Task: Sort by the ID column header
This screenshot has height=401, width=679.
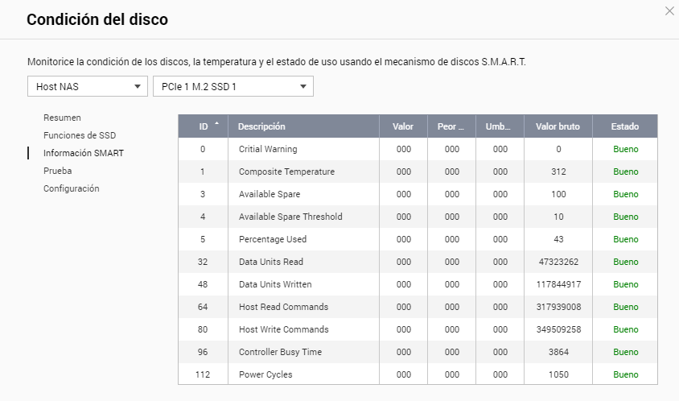Action: click(204, 126)
